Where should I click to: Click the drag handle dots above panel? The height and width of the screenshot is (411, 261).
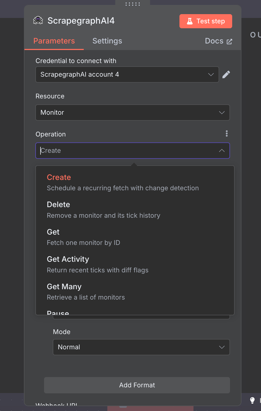[133, 4]
